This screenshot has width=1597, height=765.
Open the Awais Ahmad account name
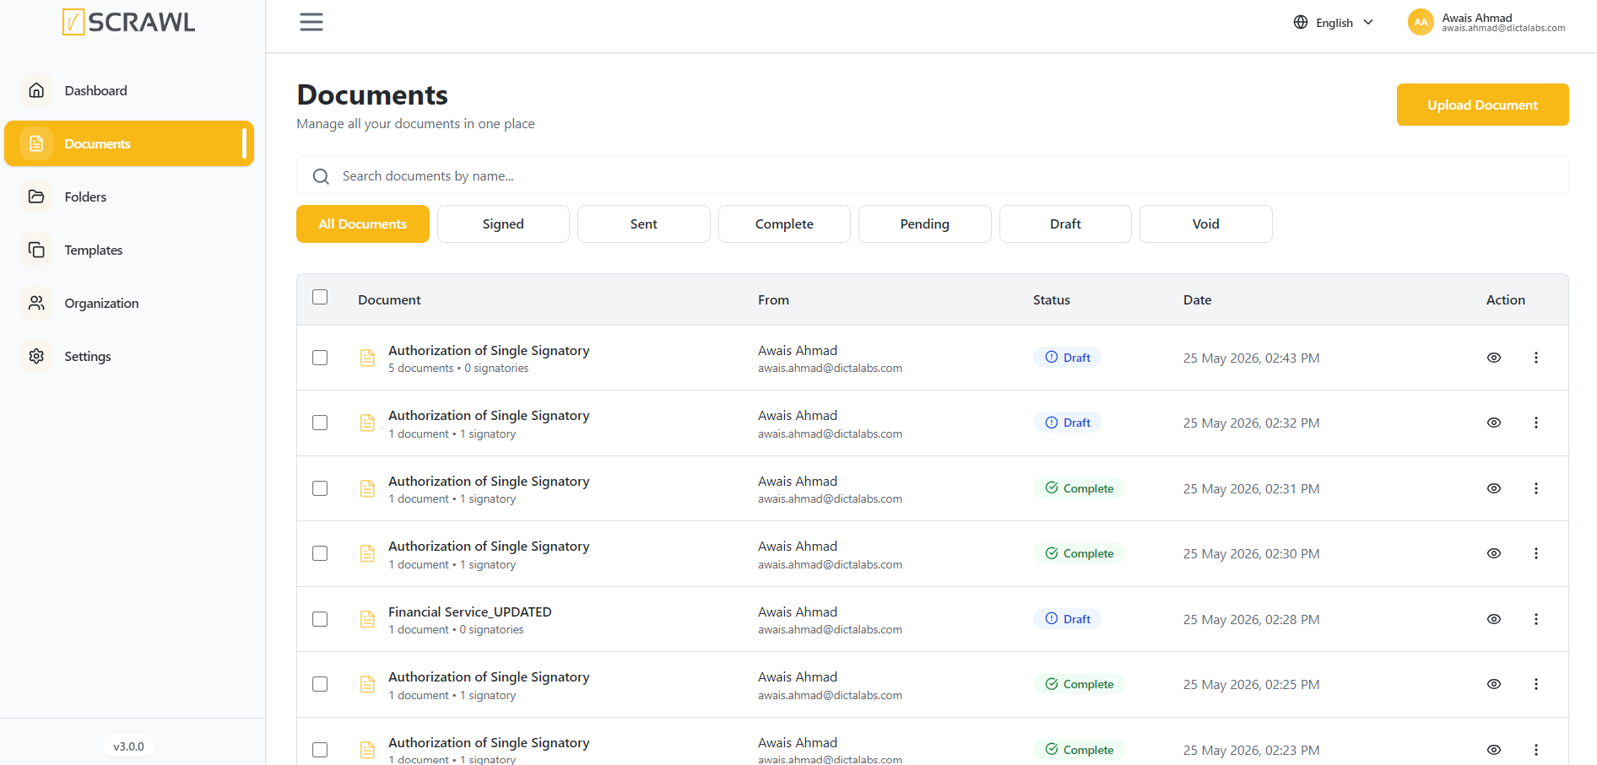pos(1477,18)
